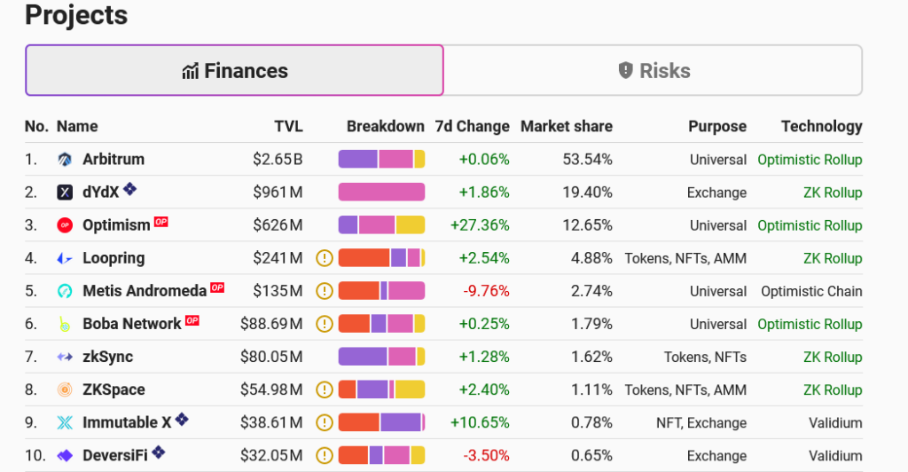Click the DeversiFi logo icon

pyautogui.click(x=65, y=456)
